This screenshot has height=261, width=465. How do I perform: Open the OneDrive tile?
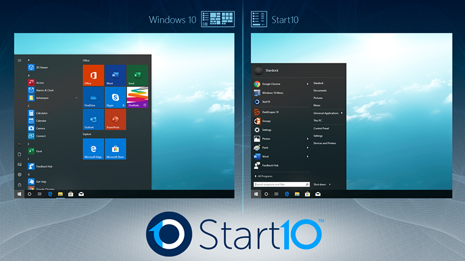click(x=94, y=97)
